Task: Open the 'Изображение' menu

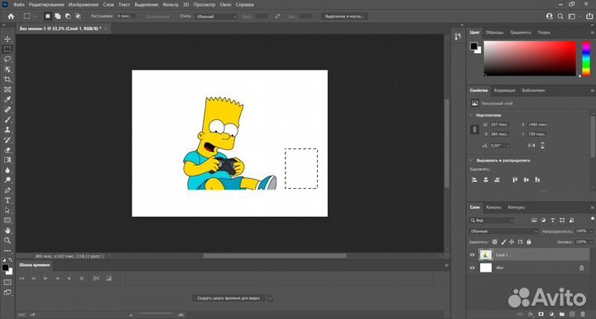Action: (x=84, y=5)
